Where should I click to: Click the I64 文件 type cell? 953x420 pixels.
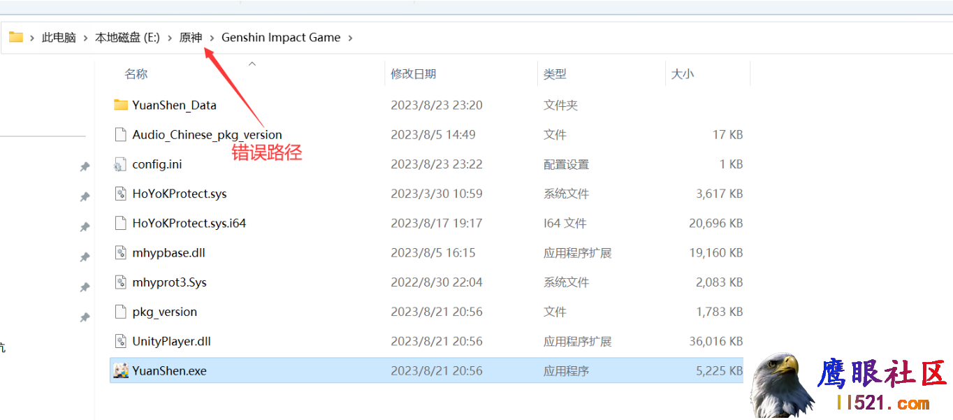coord(565,223)
